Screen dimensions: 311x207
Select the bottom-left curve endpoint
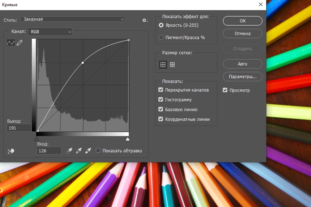38,131
